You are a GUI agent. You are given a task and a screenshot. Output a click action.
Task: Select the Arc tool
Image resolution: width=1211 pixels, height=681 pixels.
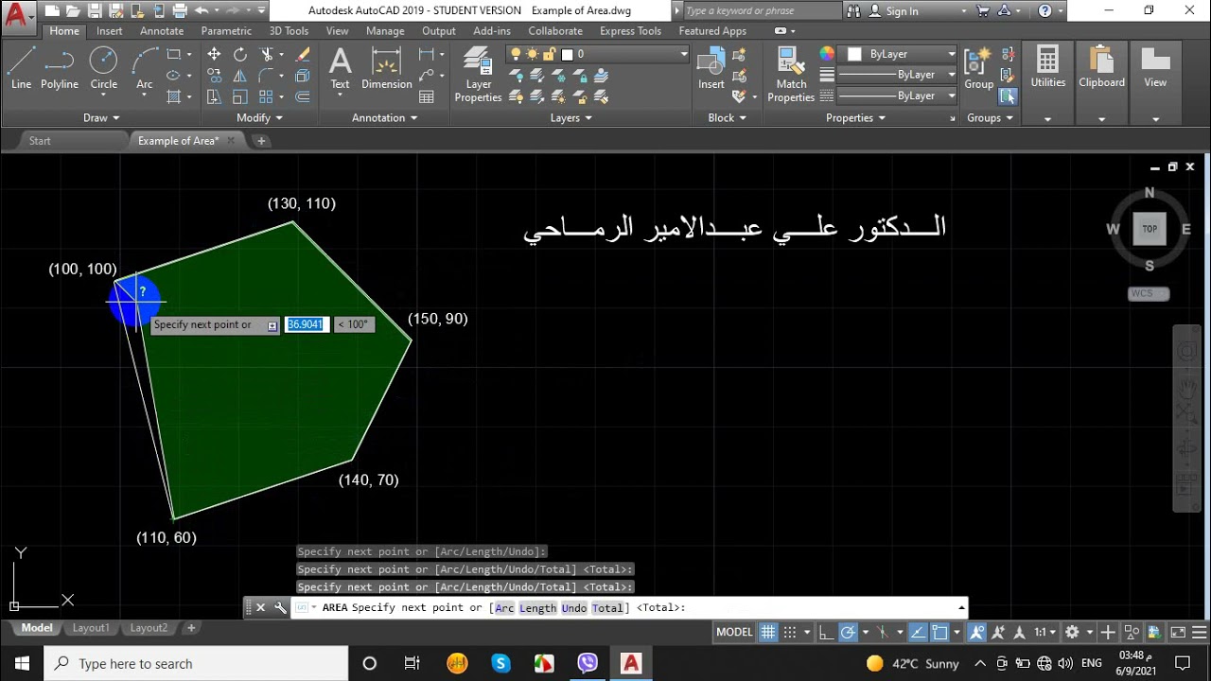point(144,67)
